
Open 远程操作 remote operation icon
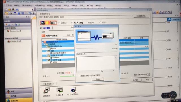(x=47, y=91)
